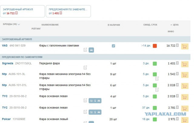This screenshot has width=194, height=123.
Task: Click >14 дн. delivery term link
Action: tap(146, 46)
